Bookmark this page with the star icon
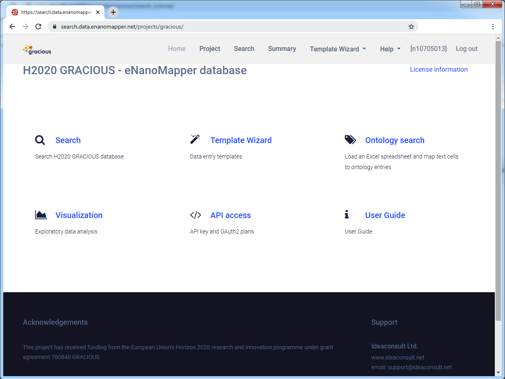Image resolution: width=505 pixels, height=379 pixels. click(411, 26)
